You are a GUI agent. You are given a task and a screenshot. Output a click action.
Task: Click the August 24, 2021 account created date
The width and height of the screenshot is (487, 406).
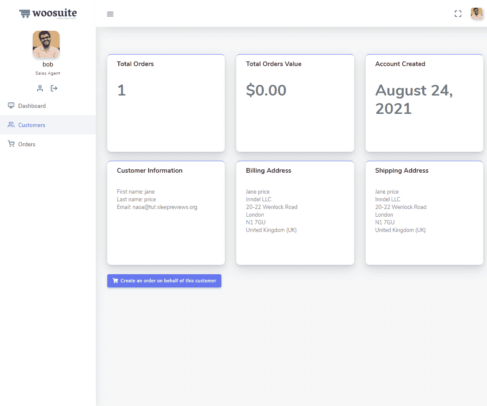pyautogui.click(x=414, y=99)
